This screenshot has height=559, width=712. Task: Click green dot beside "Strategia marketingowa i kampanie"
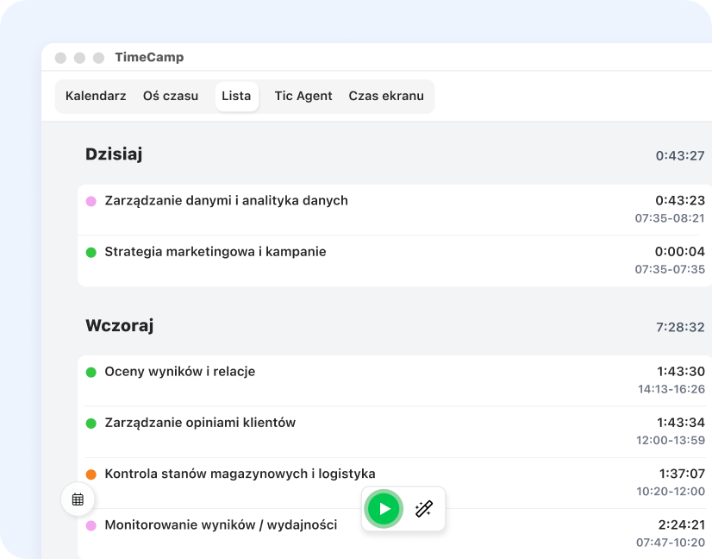coord(90,251)
